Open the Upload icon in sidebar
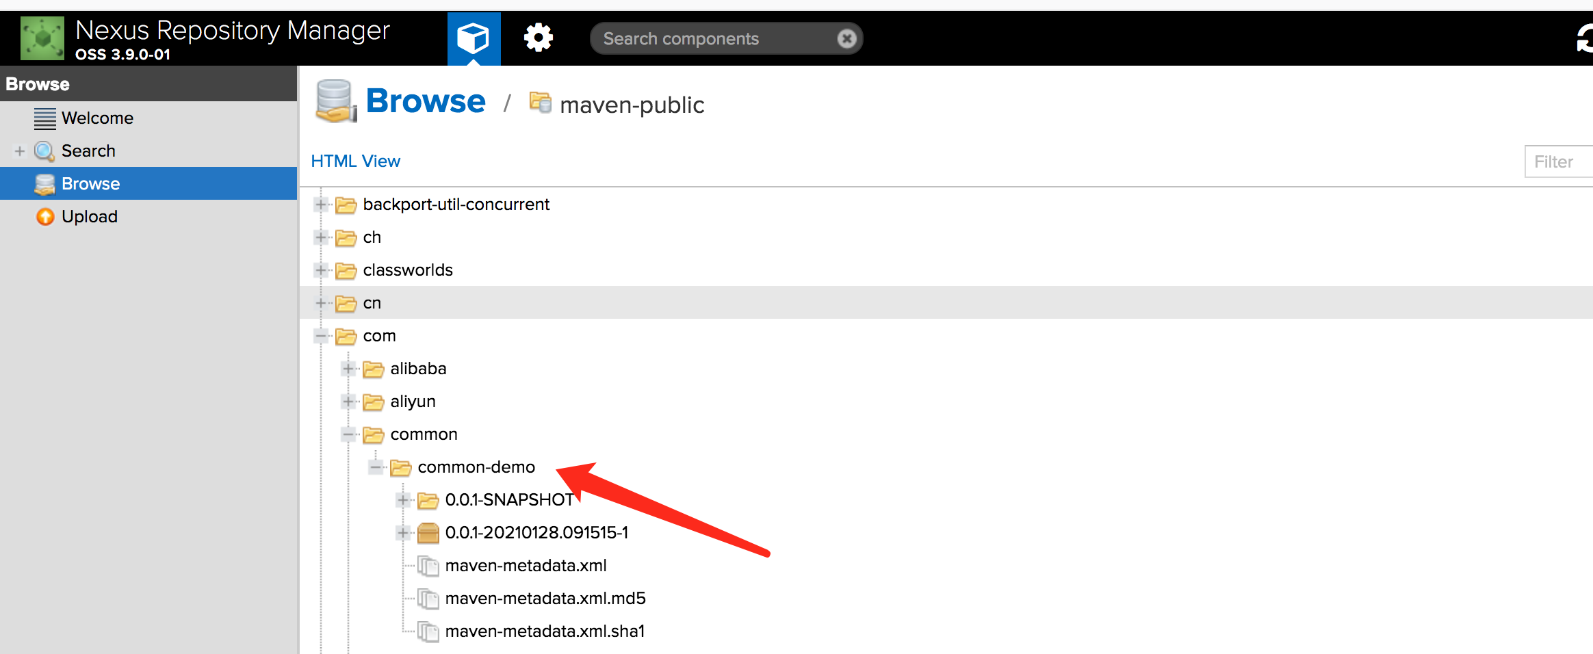This screenshot has height=654, width=1593. [x=44, y=216]
